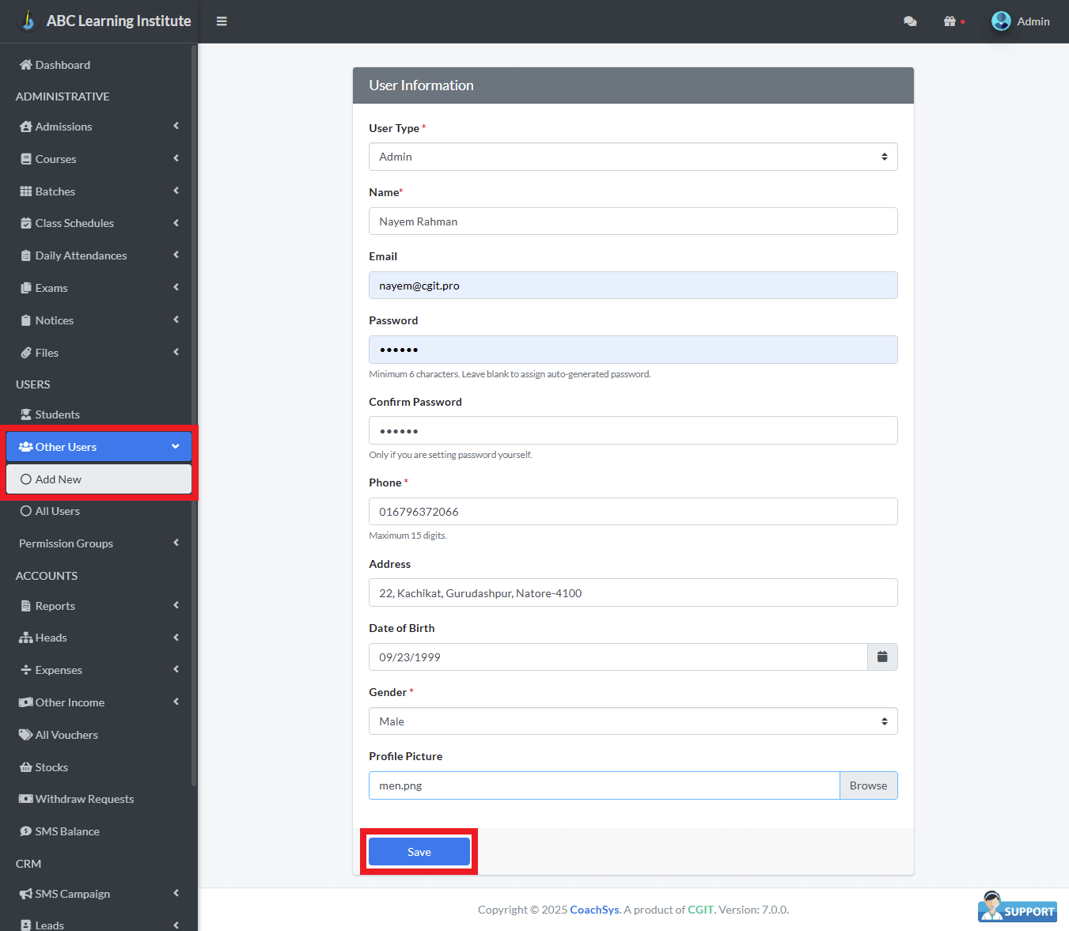The height and width of the screenshot is (931, 1069).
Task: Open SMS Balance in the sidebar
Action: (x=66, y=831)
